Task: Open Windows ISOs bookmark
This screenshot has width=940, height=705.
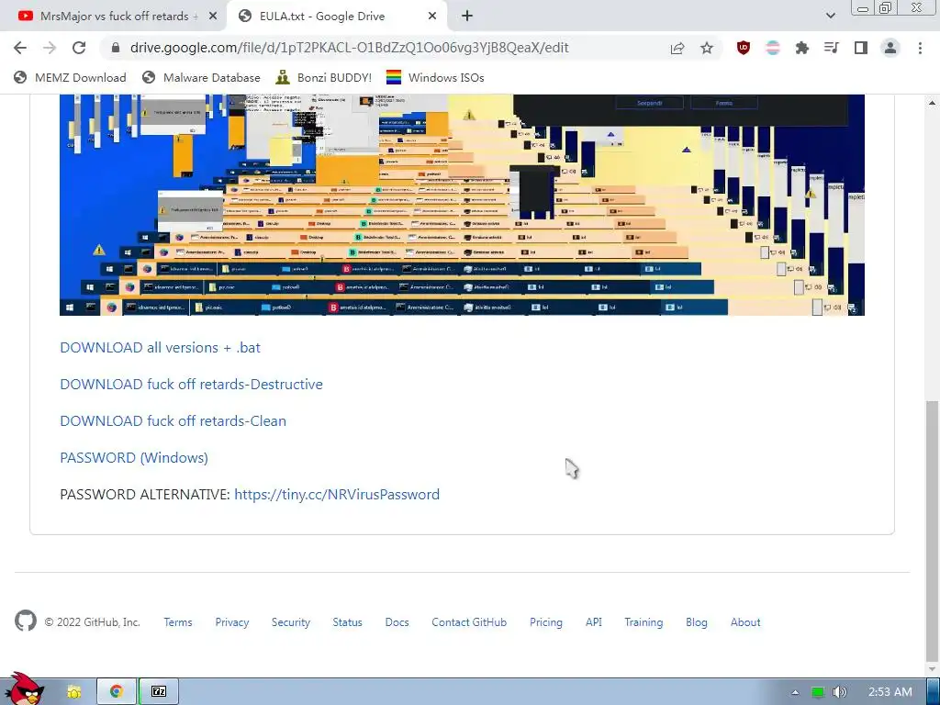Action: (x=435, y=77)
